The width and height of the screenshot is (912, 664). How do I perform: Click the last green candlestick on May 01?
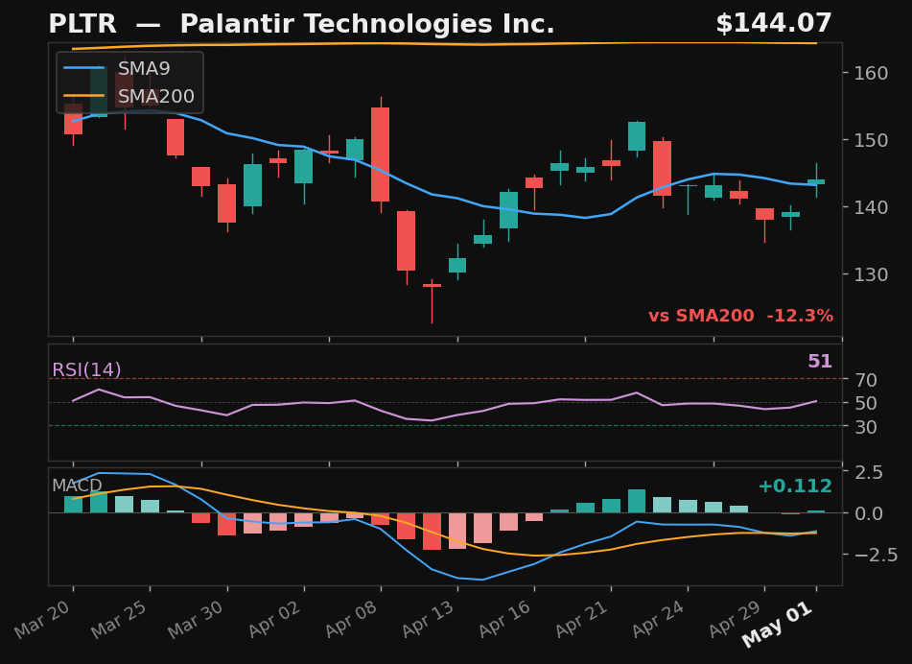click(x=816, y=181)
